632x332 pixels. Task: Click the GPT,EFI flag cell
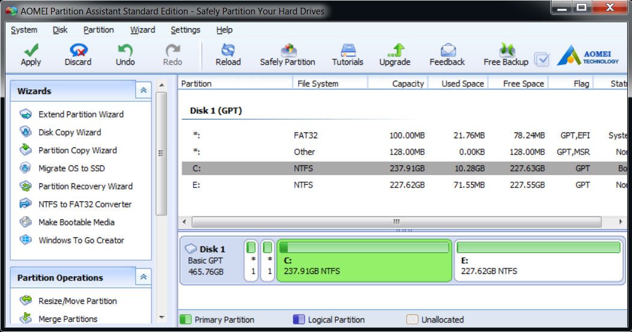pyautogui.click(x=575, y=135)
